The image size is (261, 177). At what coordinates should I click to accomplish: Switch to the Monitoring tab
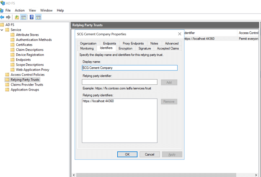(x=87, y=48)
